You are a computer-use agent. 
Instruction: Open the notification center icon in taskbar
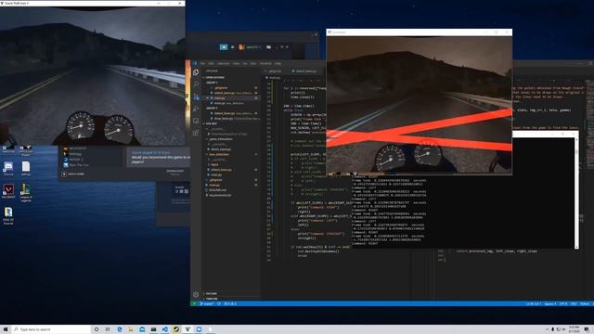(587, 329)
